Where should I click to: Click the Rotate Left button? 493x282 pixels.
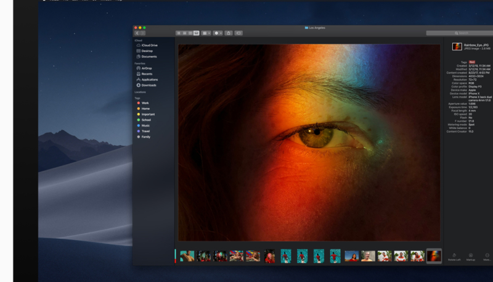pyautogui.click(x=454, y=257)
